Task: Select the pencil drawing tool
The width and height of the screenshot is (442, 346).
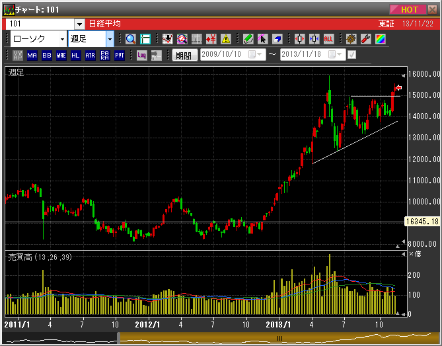Action: click(248, 39)
